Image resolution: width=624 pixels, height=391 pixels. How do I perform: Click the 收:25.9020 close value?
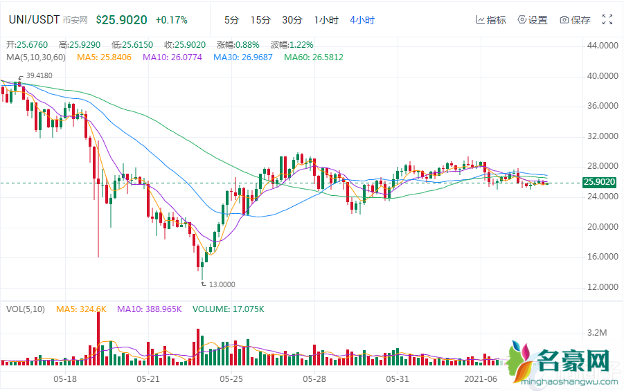pyautogui.click(x=185, y=44)
